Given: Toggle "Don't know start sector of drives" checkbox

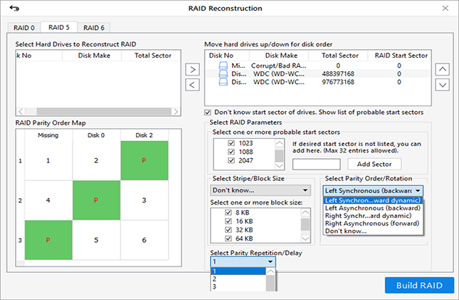Looking at the screenshot, I should [x=208, y=113].
